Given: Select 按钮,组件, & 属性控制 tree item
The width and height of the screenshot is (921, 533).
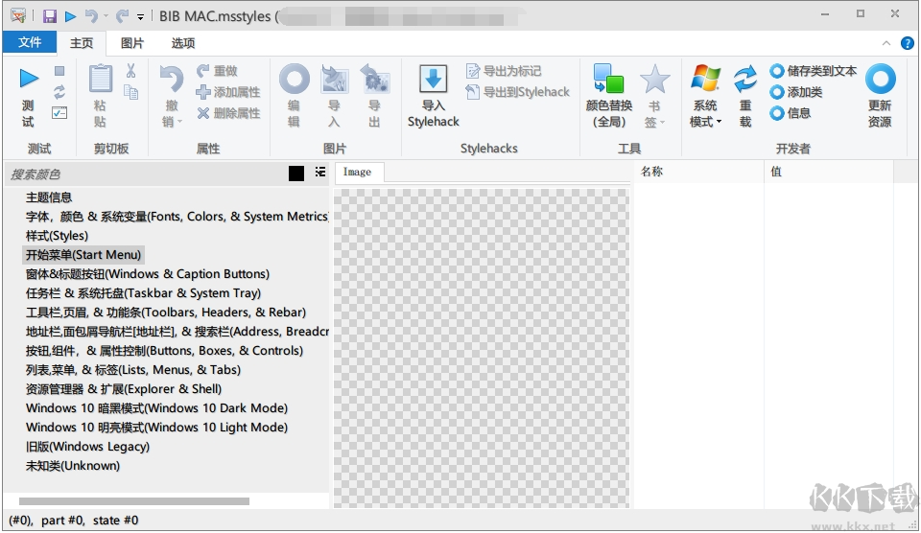Looking at the screenshot, I should 164,351.
